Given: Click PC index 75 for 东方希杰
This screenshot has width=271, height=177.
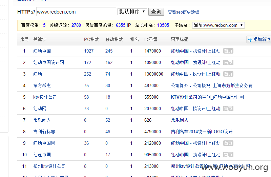Looking at the screenshot, I should [x=86, y=86].
